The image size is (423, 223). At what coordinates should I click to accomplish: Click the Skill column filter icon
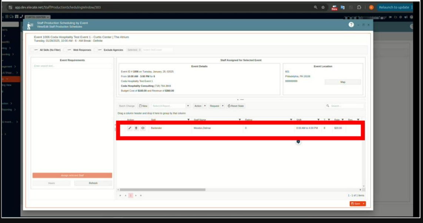click(189, 120)
